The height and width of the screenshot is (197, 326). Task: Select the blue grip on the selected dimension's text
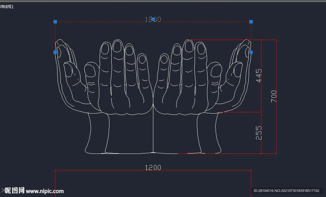click(153, 19)
